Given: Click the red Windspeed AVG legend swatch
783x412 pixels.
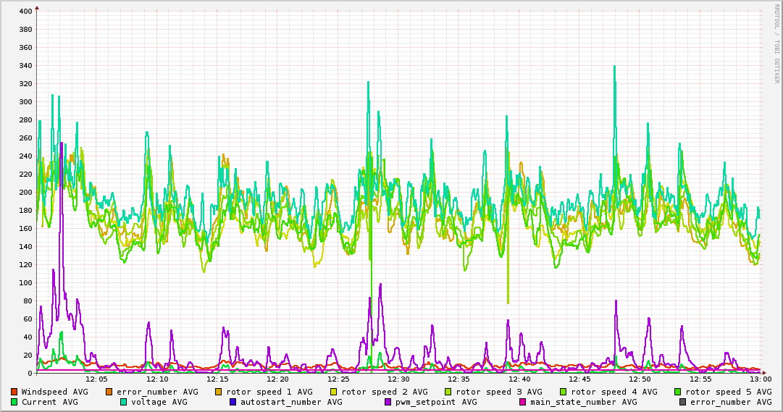Looking at the screenshot, I should pyautogui.click(x=14, y=392).
